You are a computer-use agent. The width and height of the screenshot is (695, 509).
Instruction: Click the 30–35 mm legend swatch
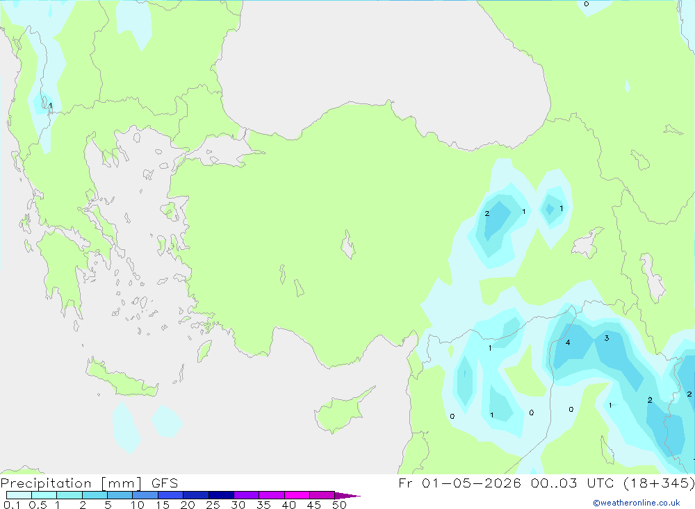coord(247,495)
